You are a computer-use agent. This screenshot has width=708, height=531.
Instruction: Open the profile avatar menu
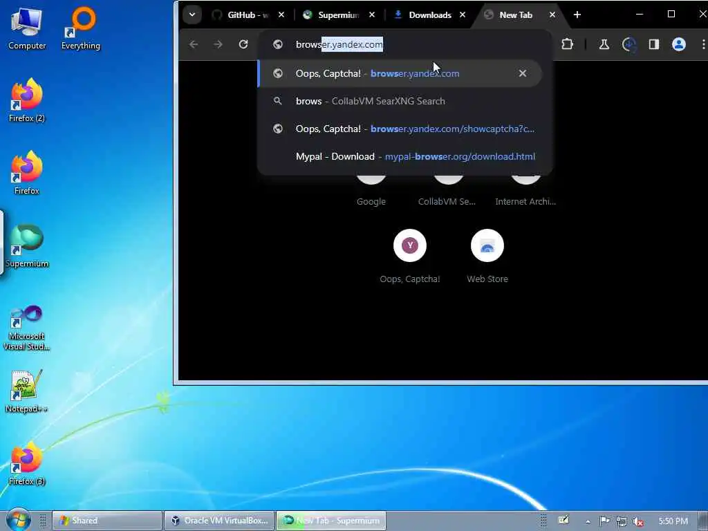pos(679,44)
